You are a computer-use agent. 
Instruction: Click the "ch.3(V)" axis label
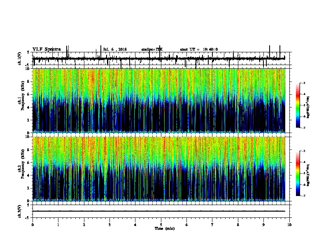(x=20, y=211)
